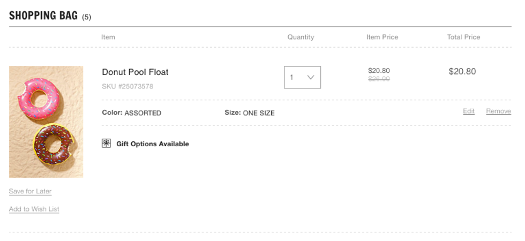
Task: Click the Total Price column header
Action: click(x=463, y=37)
